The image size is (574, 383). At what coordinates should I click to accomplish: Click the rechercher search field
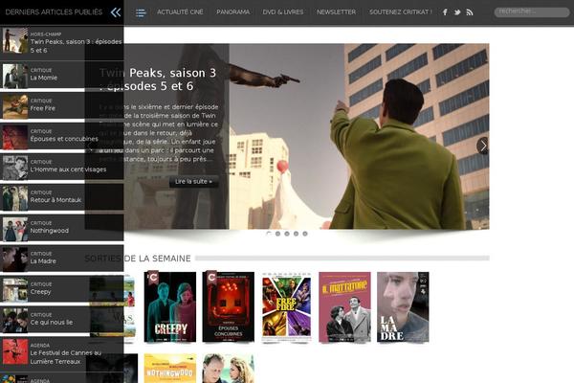point(532,12)
